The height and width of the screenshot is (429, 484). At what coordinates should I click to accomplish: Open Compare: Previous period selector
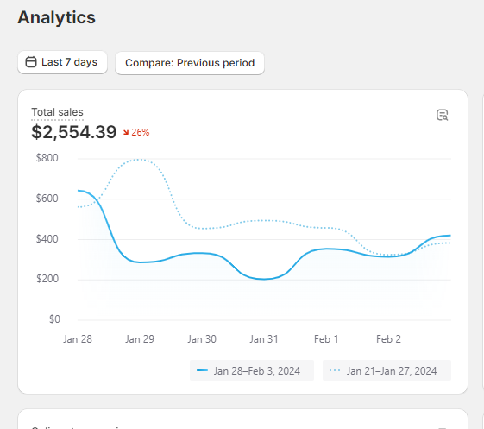190,63
